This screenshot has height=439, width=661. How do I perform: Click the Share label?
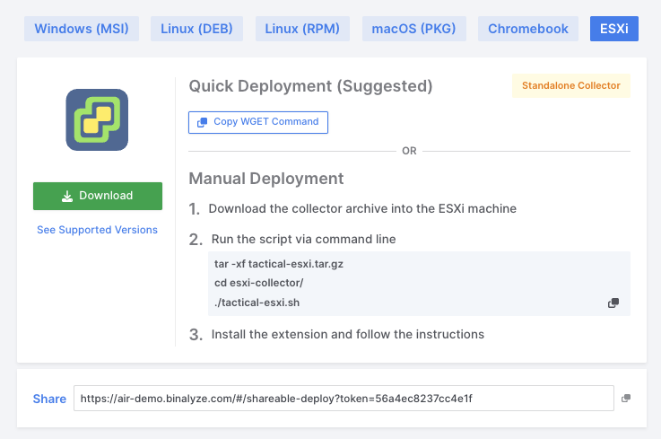tap(49, 399)
